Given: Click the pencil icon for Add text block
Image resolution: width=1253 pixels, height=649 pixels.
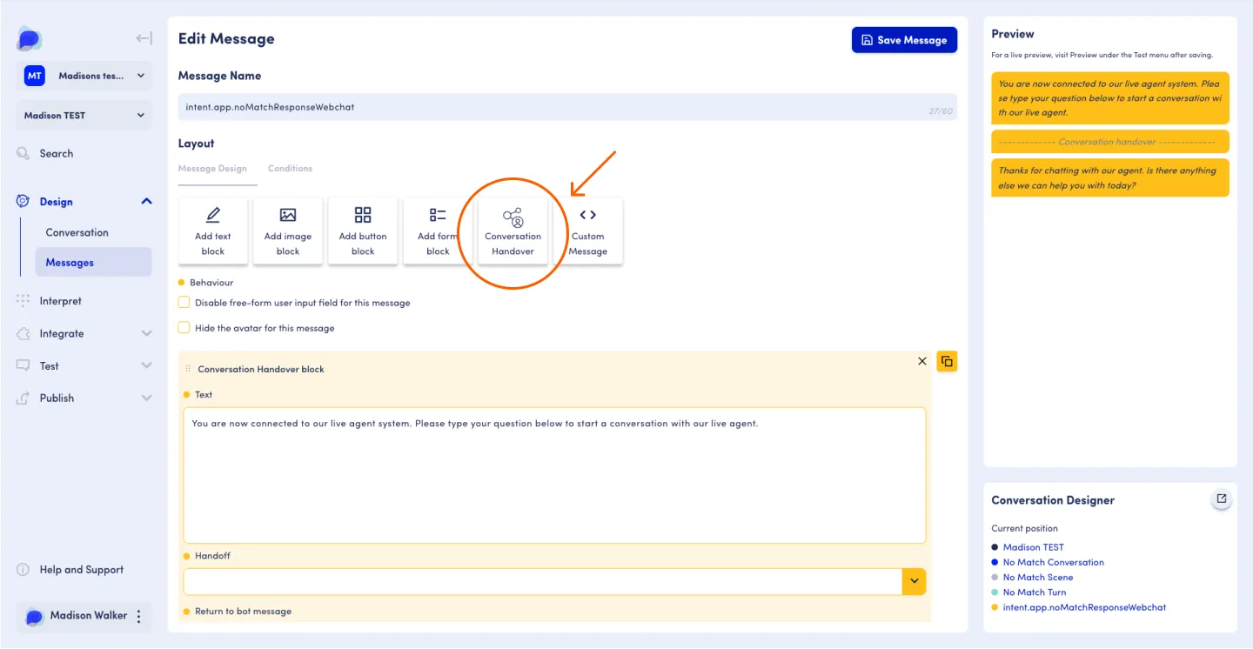Looking at the screenshot, I should [213, 215].
